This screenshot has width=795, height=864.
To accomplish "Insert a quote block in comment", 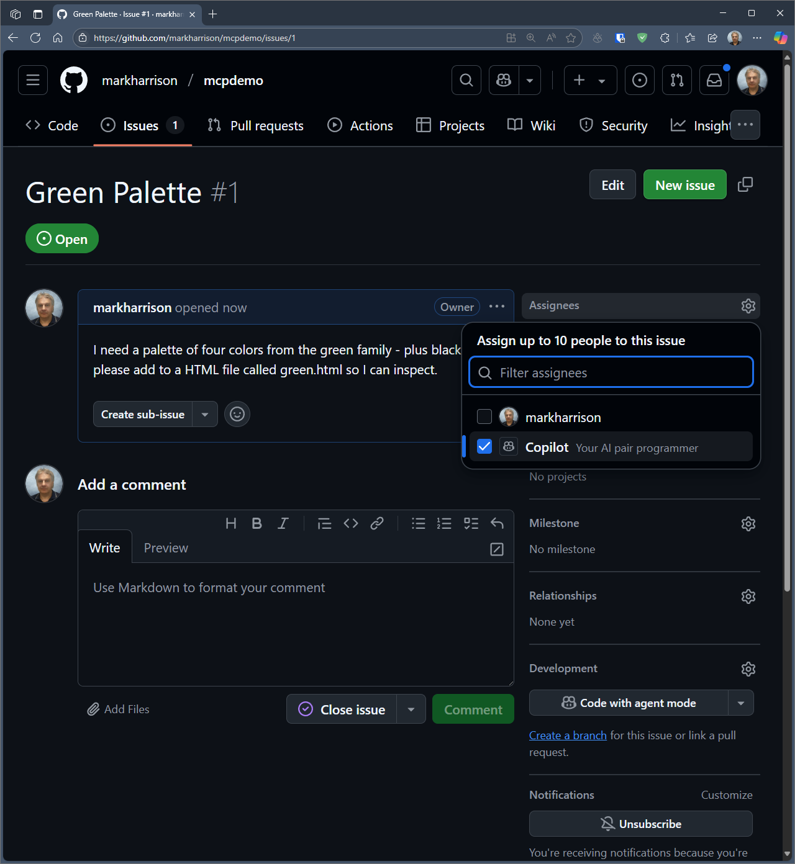I will 324,523.
